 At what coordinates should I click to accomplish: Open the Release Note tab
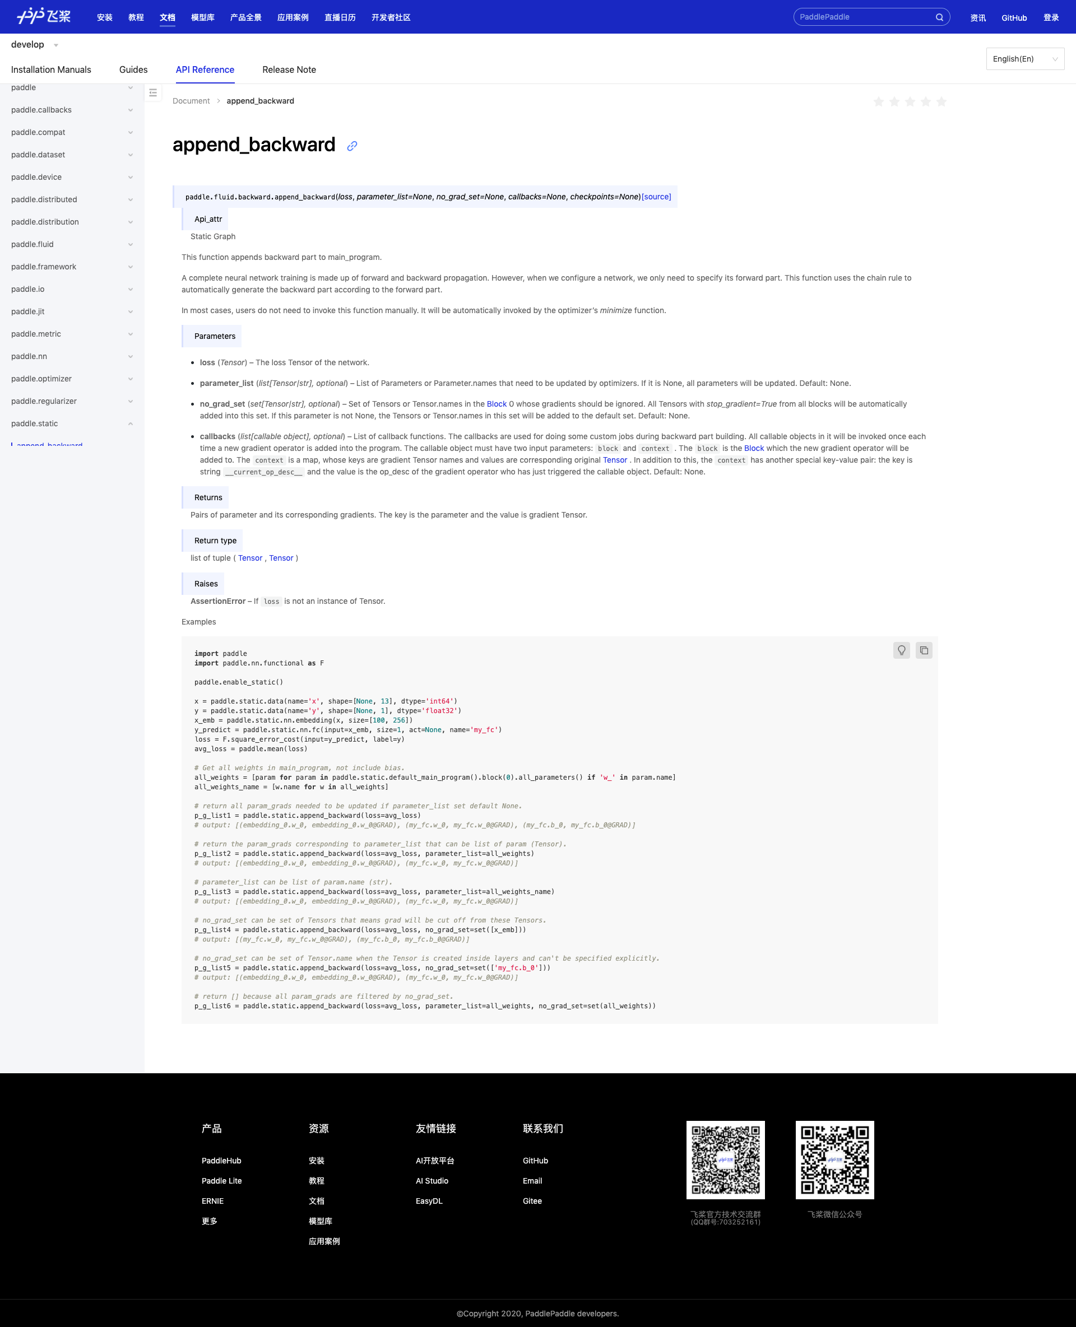(289, 69)
